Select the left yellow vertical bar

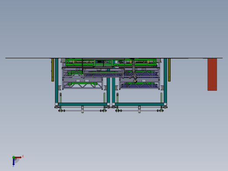click(x=53, y=70)
